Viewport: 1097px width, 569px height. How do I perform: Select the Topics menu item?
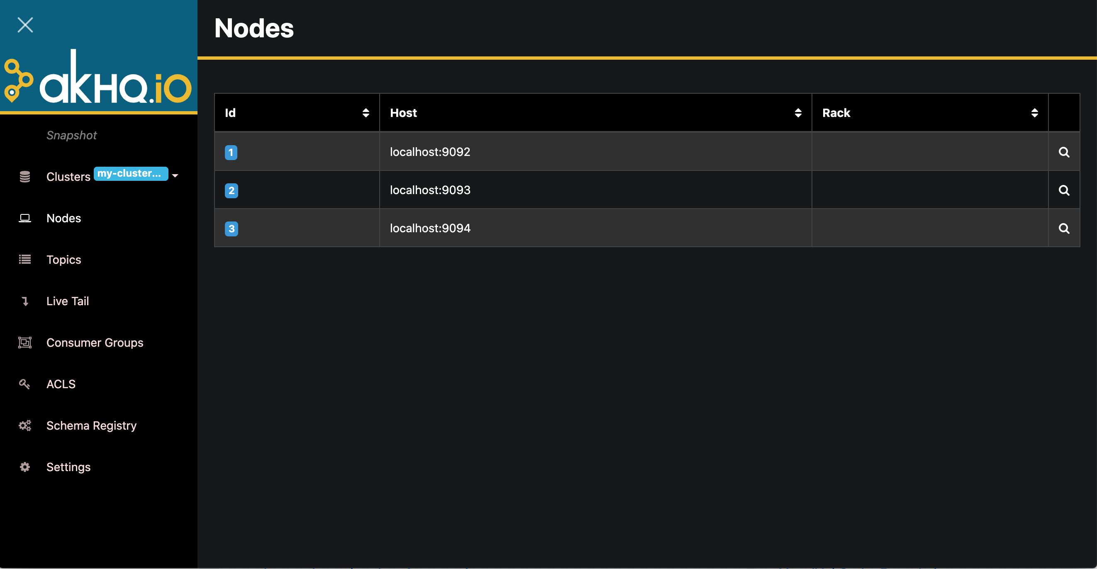coord(63,260)
